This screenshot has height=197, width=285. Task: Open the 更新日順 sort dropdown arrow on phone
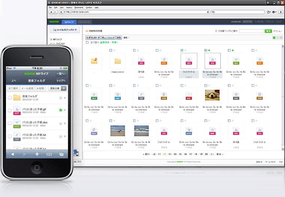point(64,88)
